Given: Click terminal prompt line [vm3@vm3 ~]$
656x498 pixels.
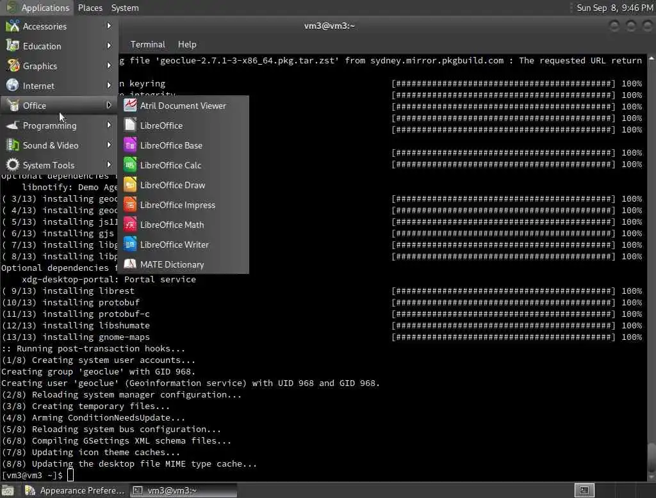Looking at the screenshot, I should (x=32, y=475).
